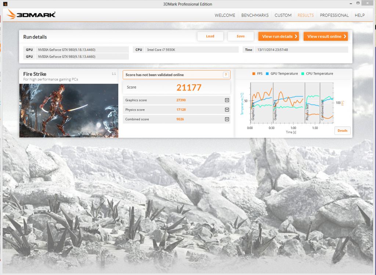376x275 pixels.
Task: Expand the Graphics score details
Action: (x=227, y=100)
